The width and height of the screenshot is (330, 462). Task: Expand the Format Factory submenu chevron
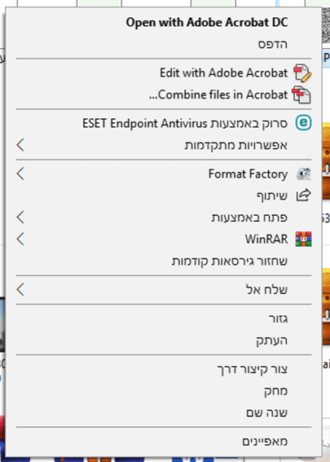coord(20,174)
